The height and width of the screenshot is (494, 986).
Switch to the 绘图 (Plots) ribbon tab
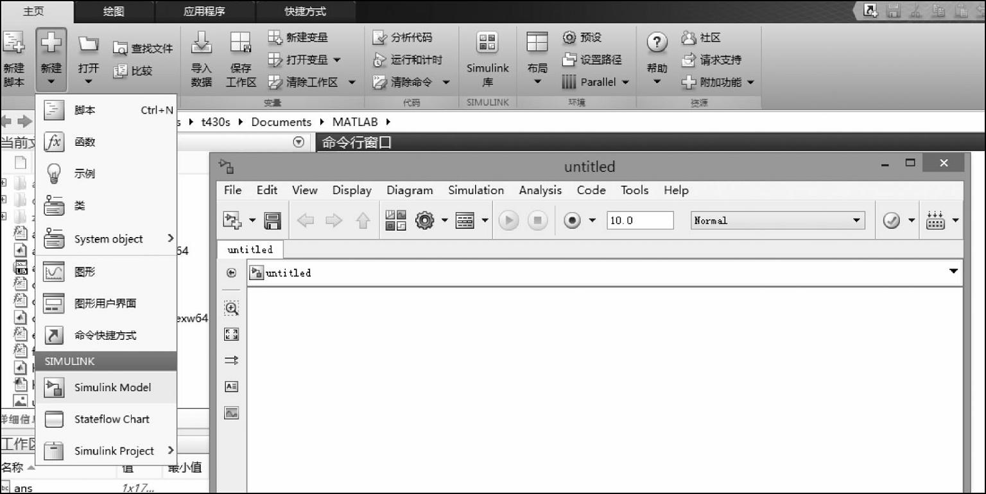[114, 11]
